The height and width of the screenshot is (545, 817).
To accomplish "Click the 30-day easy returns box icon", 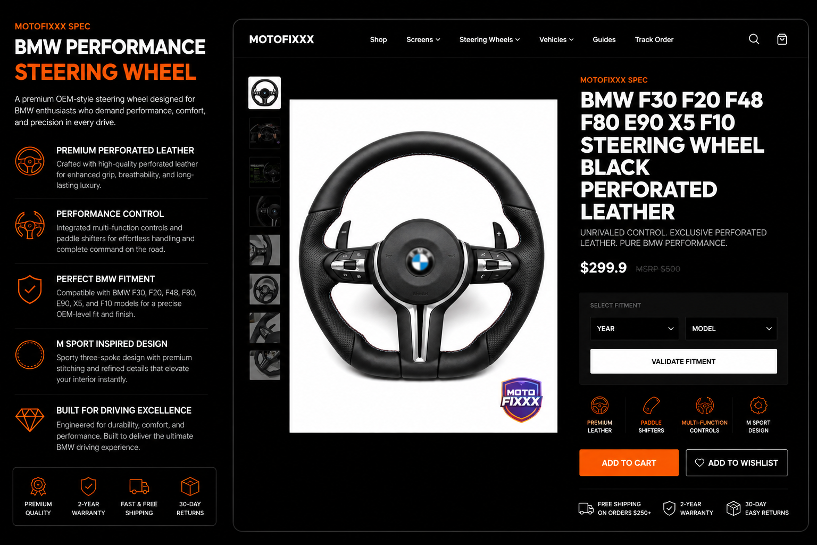I will pos(733,508).
